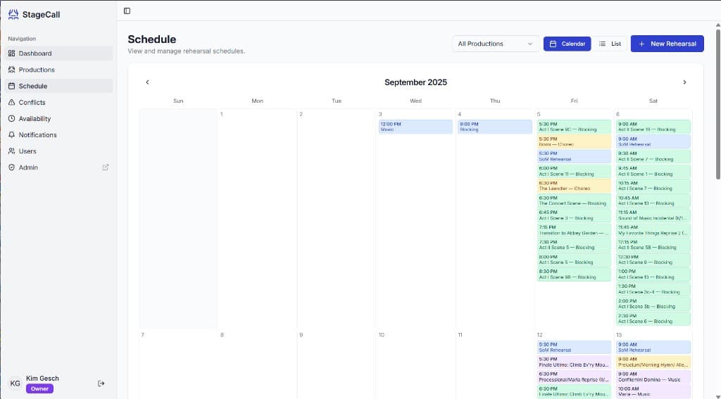Open the 9:00 PM Blocking event on Thursday 4
Screen dimensions: 721x399
pyautogui.click(x=495, y=127)
